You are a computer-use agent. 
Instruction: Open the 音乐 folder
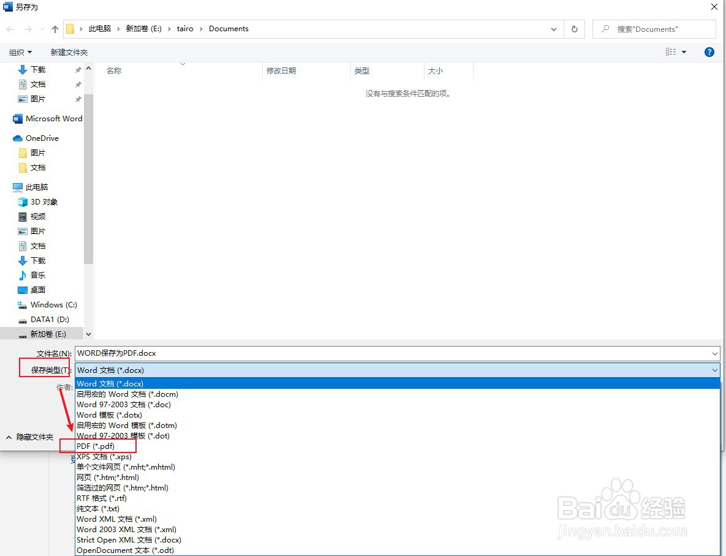click(31, 275)
